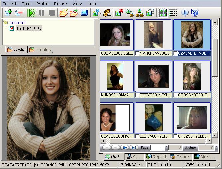Viewport: 222px width, 169px height.
Task: Click the thumbnail panel scroll down arrow
Action: pyautogui.click(x=215, y=135)
